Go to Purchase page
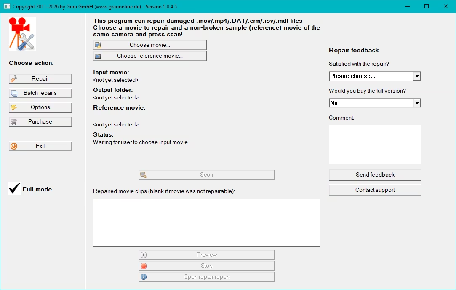 coord(40,121)
